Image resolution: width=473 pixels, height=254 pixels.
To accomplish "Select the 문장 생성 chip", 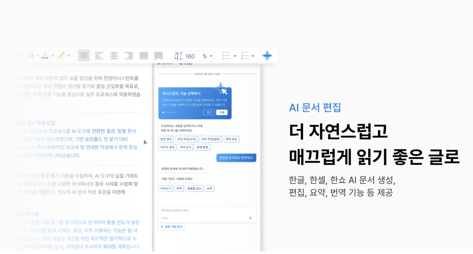I will click(x=166, y=139).
